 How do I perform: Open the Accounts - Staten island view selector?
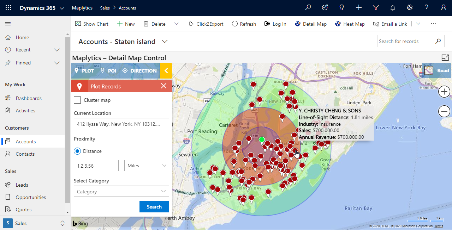click(165, 42)
